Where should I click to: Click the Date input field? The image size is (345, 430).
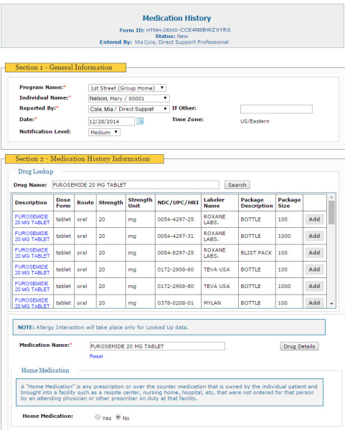pyautogui.click(x=111, y=121)
